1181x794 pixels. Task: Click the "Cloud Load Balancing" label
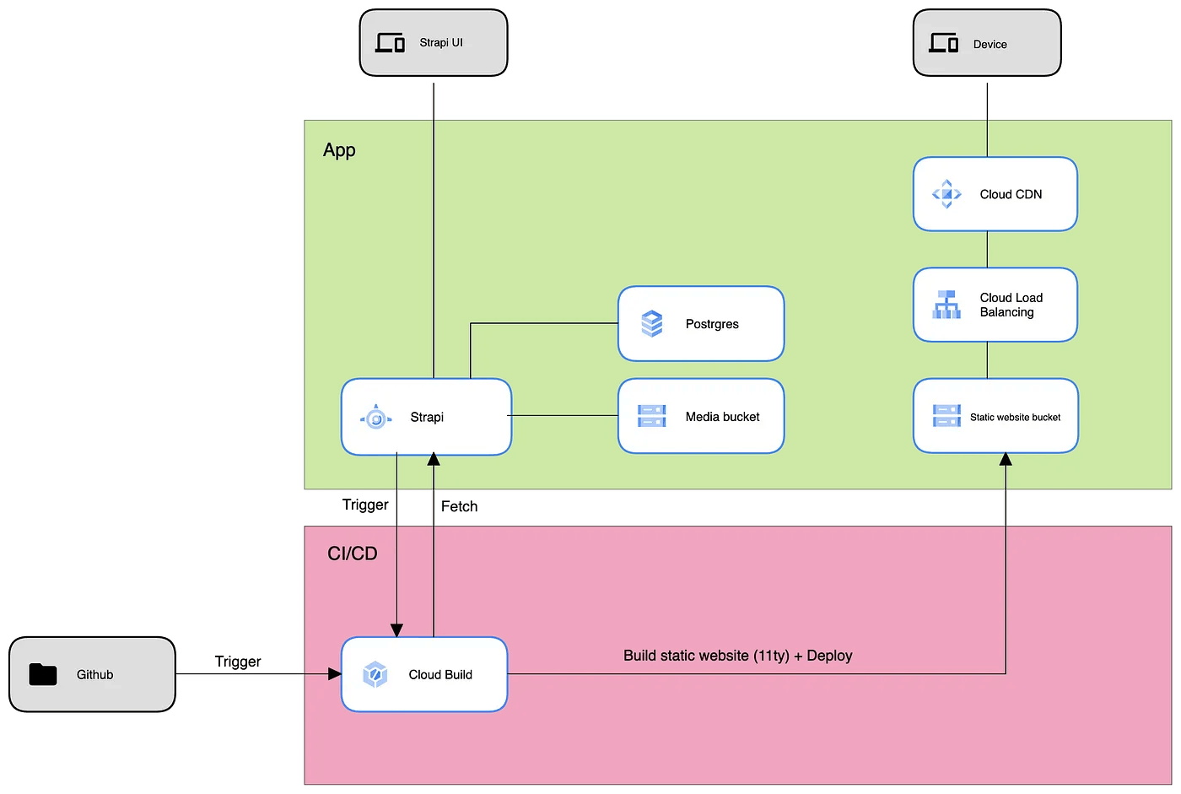pyautogui.click(x=1011, y=305)
